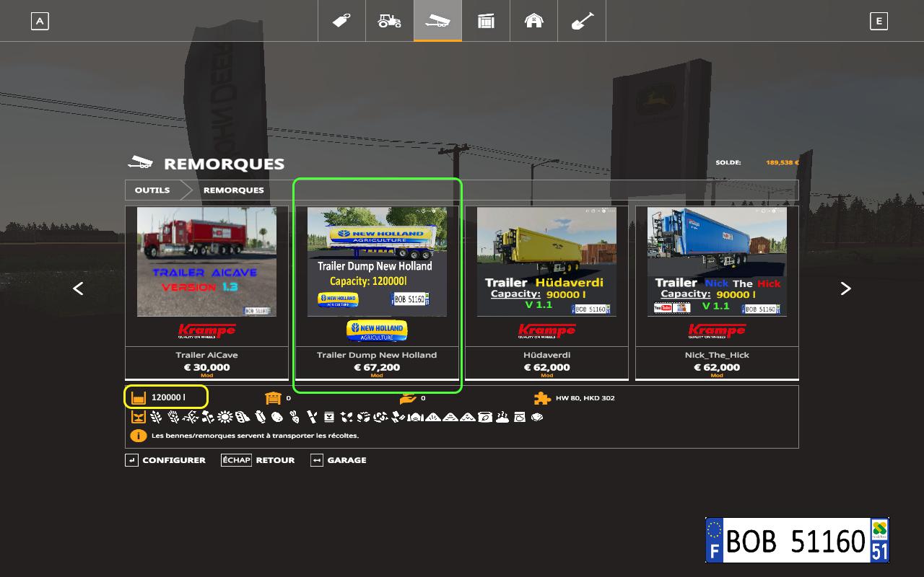Open the GARAGE option
This screenshot has height=577, width=924.
coord(346,460)
